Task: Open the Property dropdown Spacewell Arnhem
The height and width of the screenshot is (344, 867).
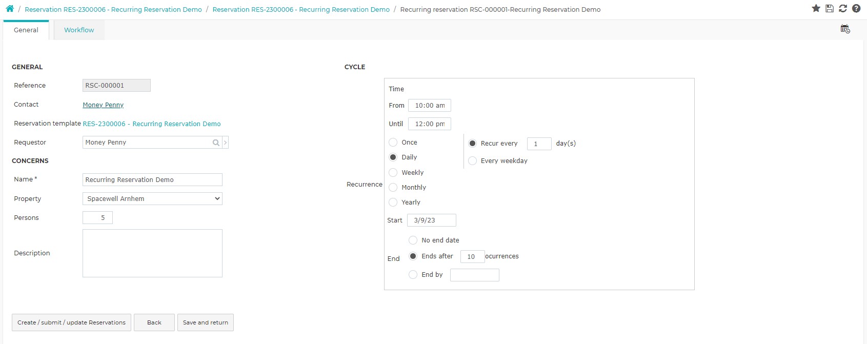Action: [152, 198]
